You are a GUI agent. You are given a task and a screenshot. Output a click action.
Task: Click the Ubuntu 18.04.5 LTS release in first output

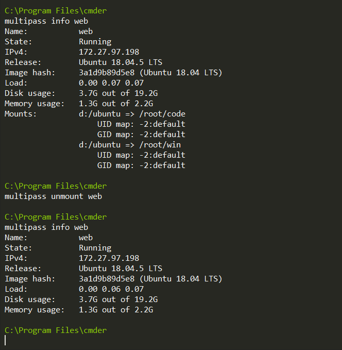click(121, 62)
